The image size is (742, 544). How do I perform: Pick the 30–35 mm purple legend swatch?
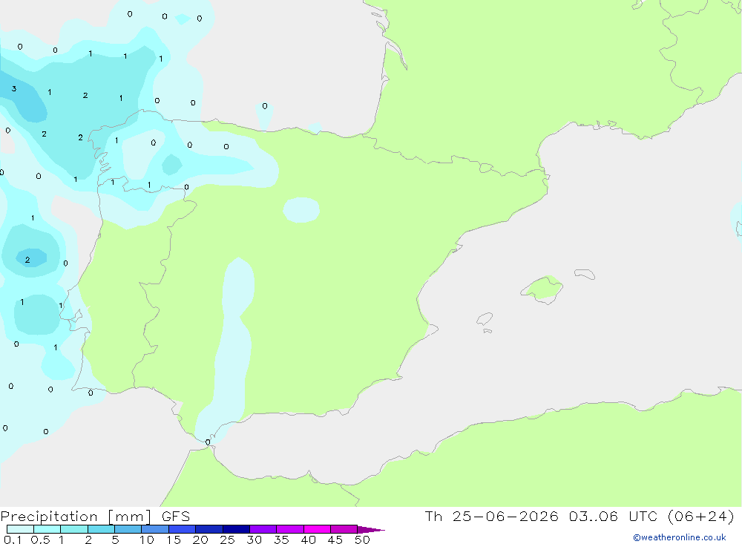coord(263,529)
